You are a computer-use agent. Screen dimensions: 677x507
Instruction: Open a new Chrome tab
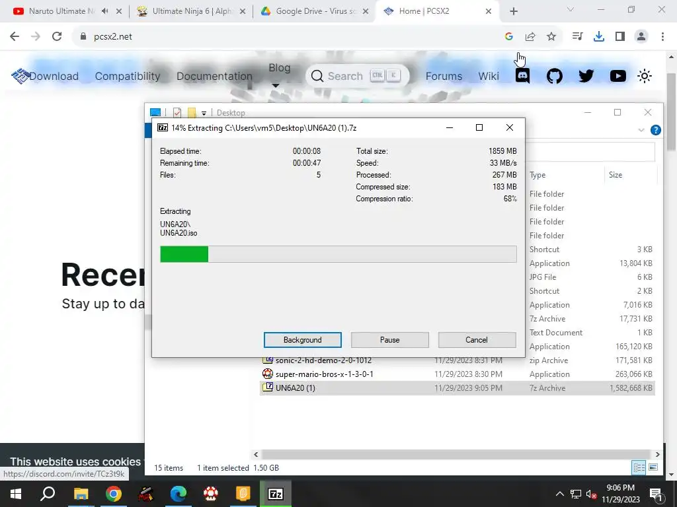[x=513, y=11]
